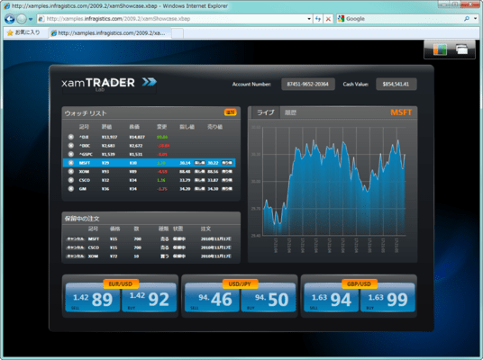Cancel the pending MSFT order

[x=76, y=238]
